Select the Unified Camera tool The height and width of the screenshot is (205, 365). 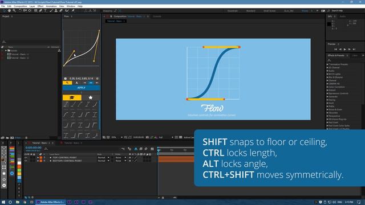click(25, 11)
